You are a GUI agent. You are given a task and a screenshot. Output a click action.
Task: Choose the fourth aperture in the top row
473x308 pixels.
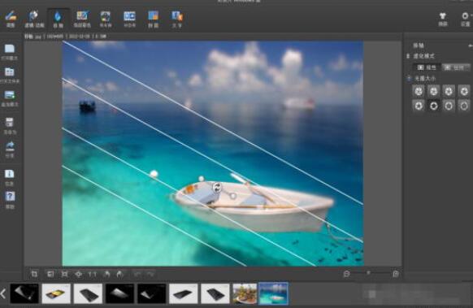pos(463,90)
